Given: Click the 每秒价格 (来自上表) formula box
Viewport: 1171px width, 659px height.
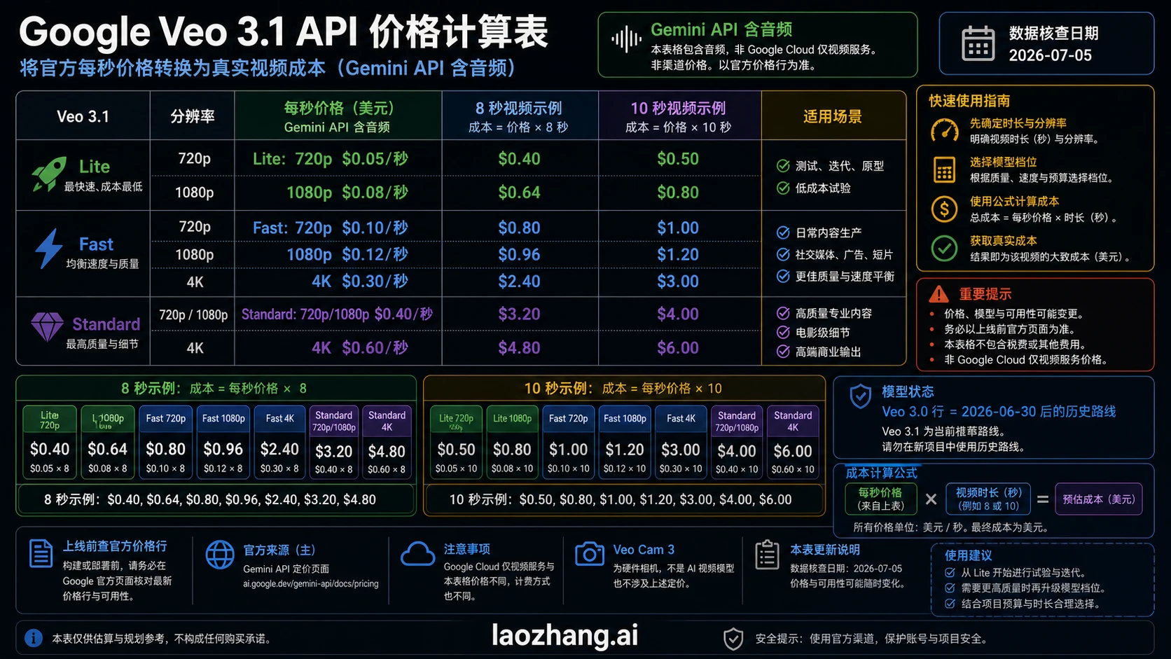Looking at the screenshot, I should [881, 499].
